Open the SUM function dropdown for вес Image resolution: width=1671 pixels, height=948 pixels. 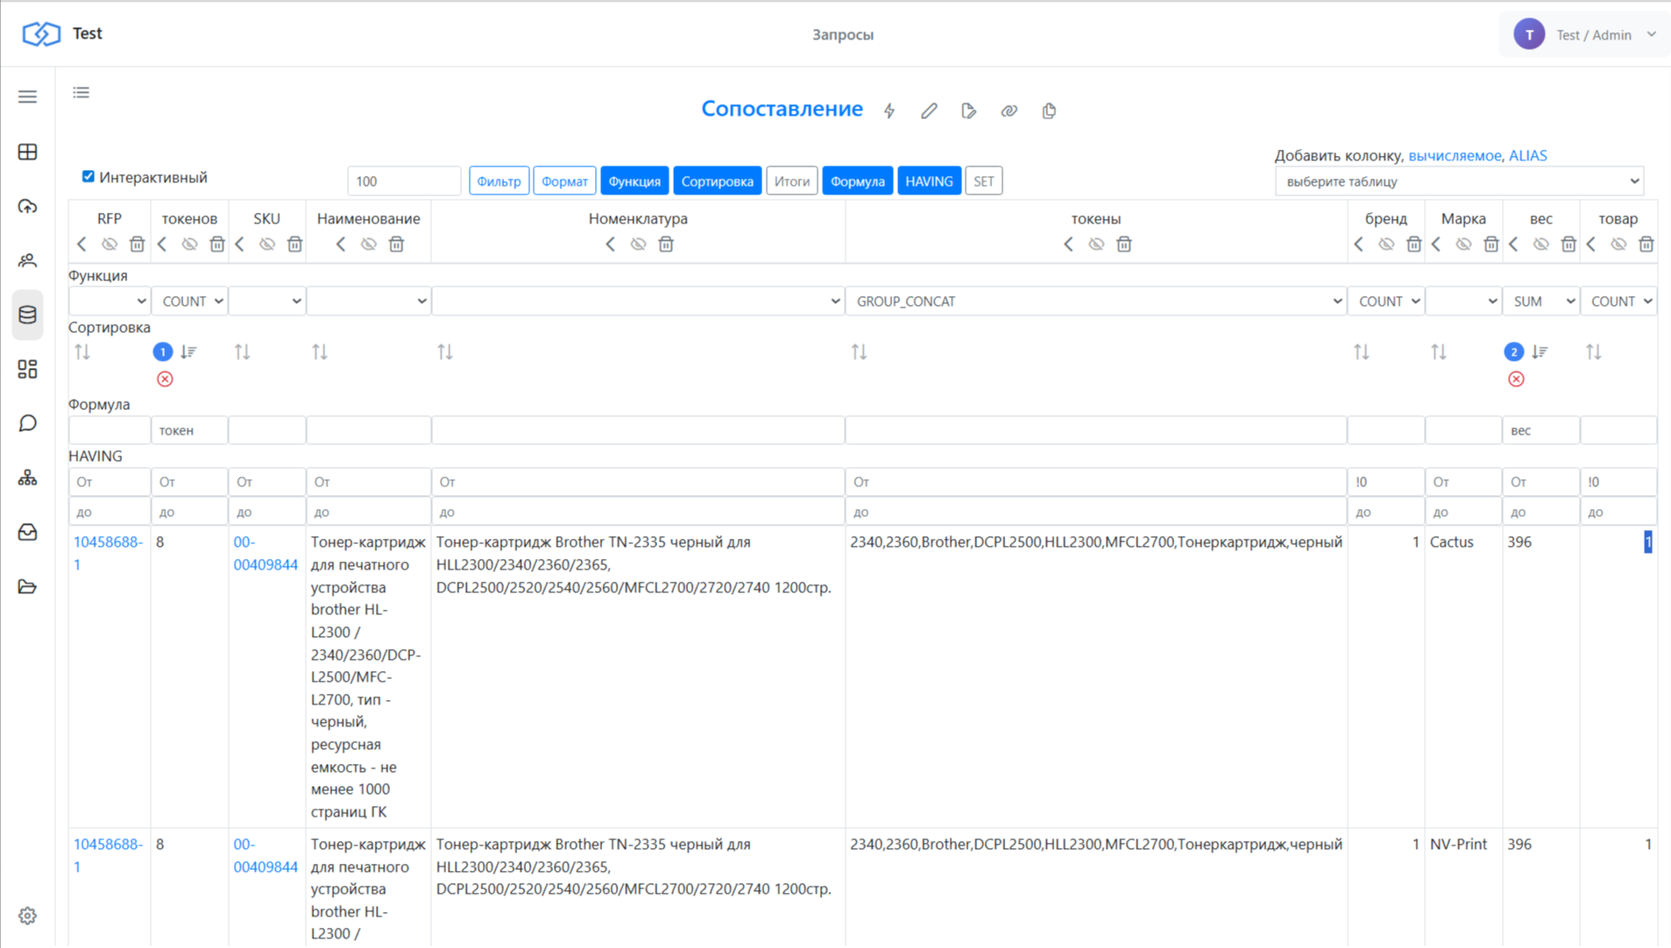(x=1541, y=301)
